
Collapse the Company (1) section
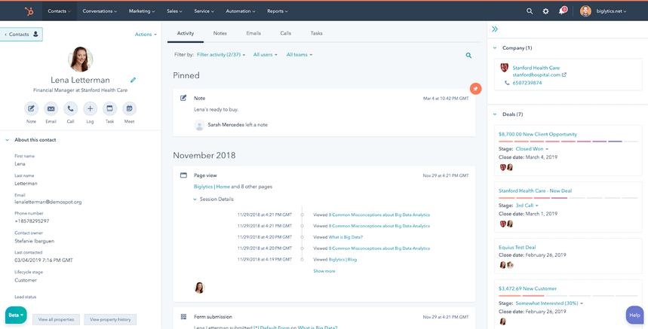(495, 48)
